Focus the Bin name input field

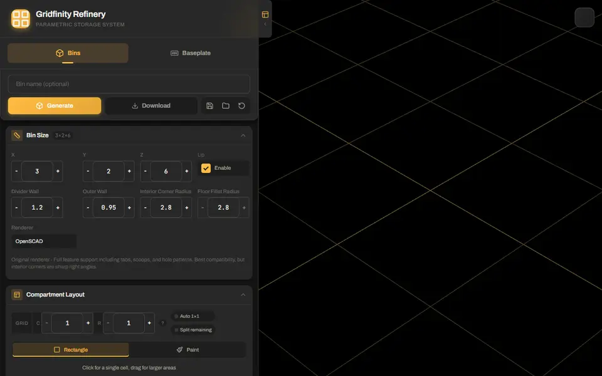point(129,84)
